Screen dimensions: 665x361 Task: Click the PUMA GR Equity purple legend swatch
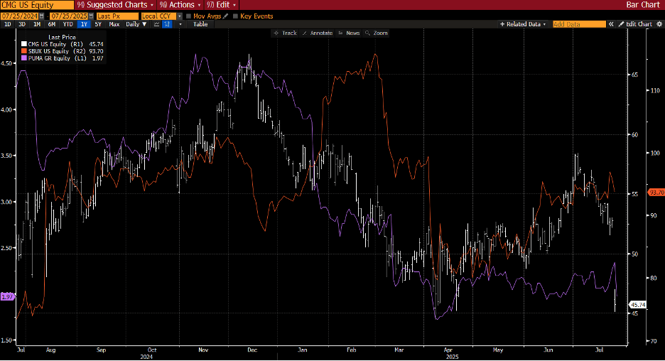click(24, 58)
